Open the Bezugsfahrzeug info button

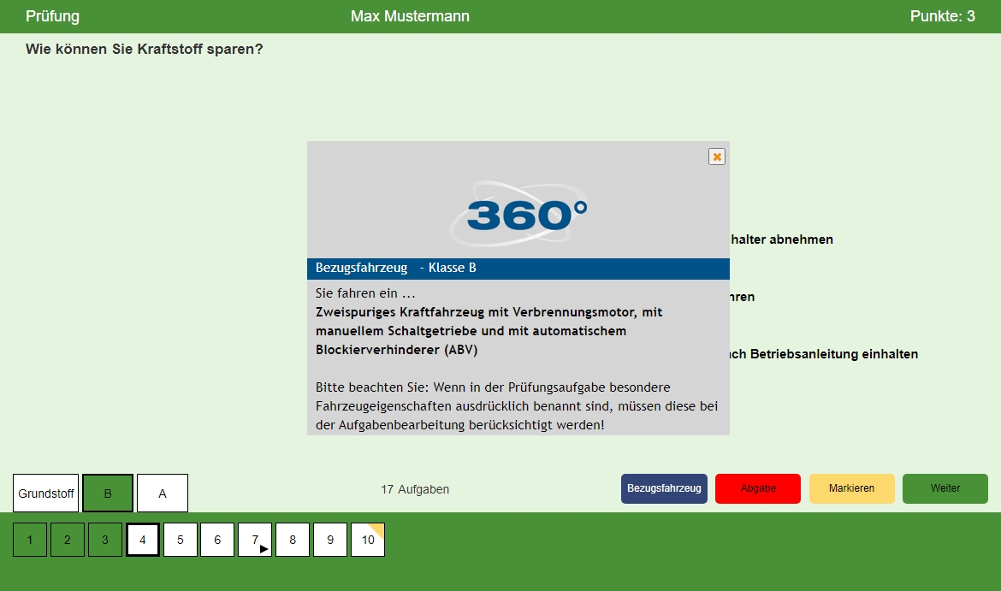click(x=664, y=488)
